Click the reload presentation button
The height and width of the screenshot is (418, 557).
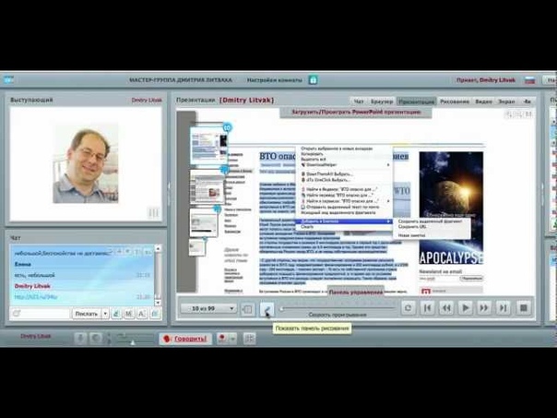(x=408, y=308)
